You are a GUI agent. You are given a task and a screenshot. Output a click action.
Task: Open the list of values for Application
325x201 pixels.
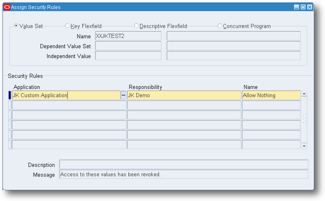pos(123,95)
